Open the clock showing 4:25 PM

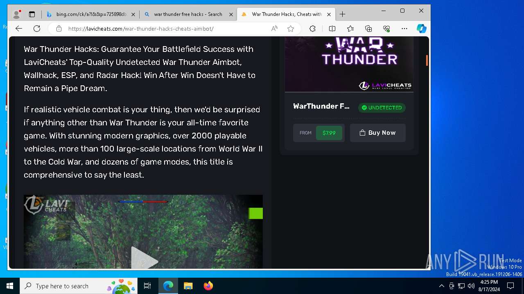[x=489, y=286]
